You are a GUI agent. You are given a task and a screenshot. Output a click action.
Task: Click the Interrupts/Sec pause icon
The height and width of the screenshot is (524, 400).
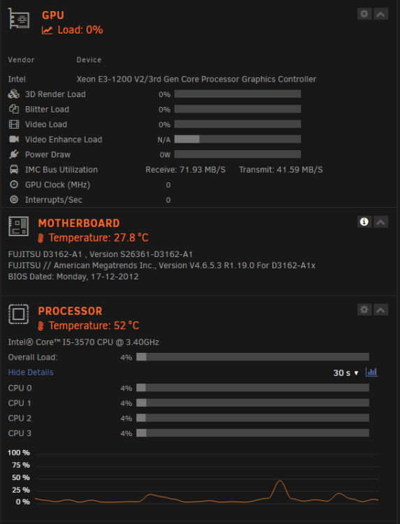tap(14, 200)
